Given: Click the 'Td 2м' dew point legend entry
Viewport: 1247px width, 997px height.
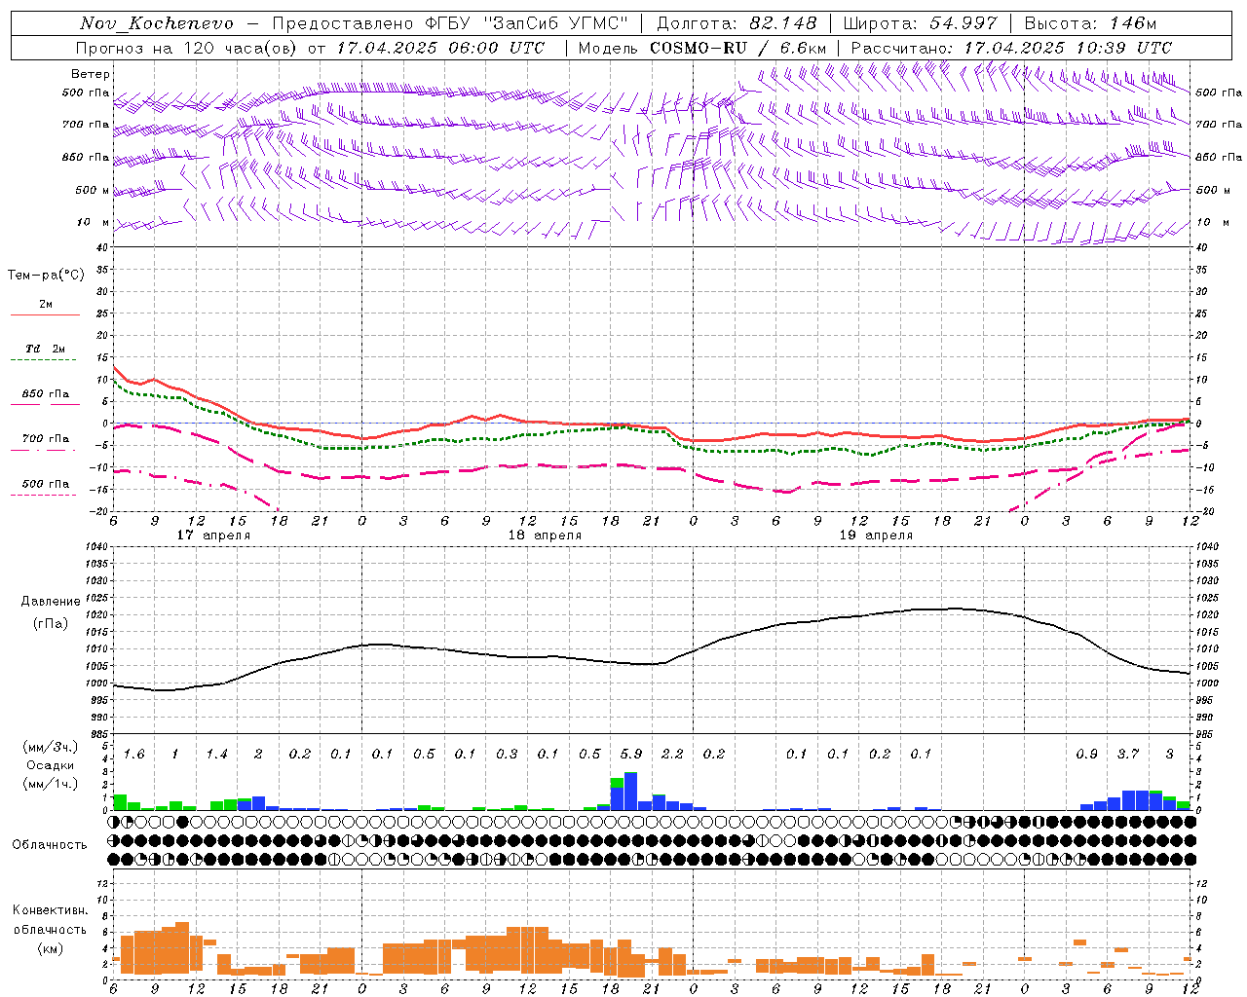Looking at the screenshot, I should point(45,349).
